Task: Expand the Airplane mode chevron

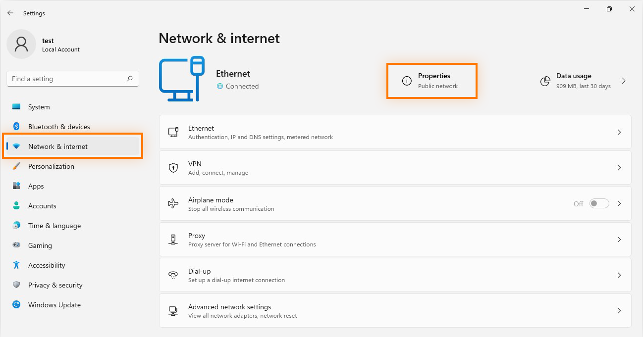Action: [x=619, y=203]
